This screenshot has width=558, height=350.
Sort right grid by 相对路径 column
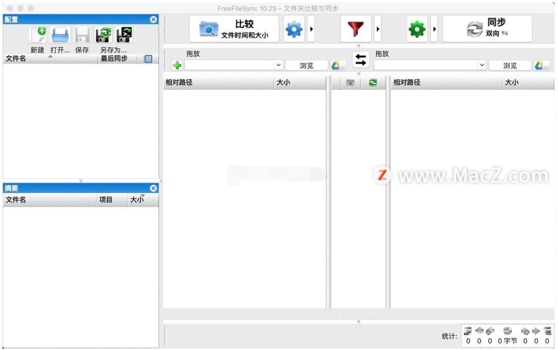coord(447,83)
